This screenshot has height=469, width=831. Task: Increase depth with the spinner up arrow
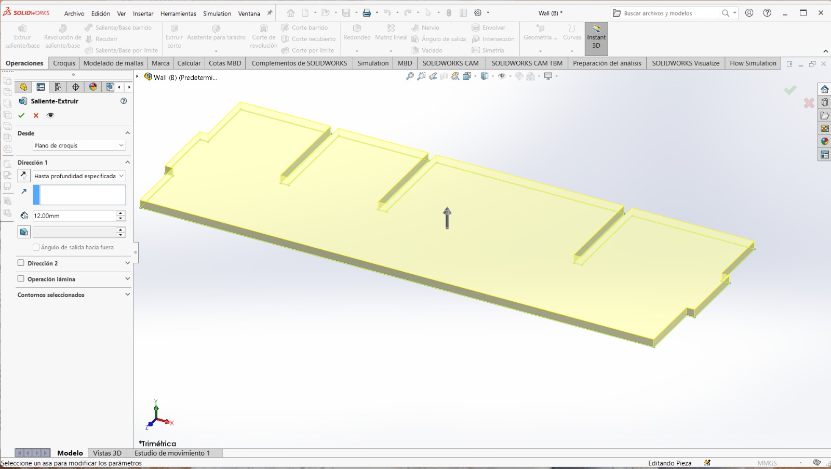121,213
